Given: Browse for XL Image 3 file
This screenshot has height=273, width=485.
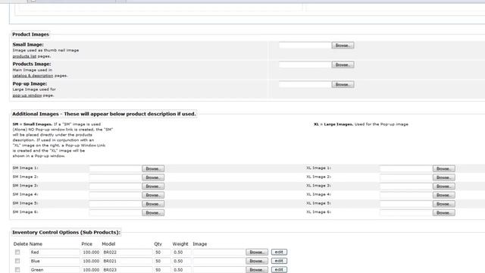Looking at the screenshot, I should [x=444, y=187].
